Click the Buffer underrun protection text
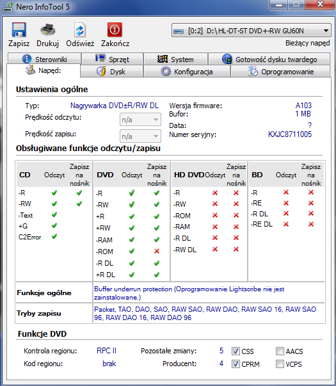 coord(189,293)
